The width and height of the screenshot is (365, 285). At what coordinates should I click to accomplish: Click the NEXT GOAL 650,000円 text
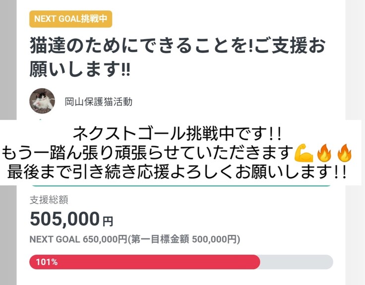coord(77,239)
